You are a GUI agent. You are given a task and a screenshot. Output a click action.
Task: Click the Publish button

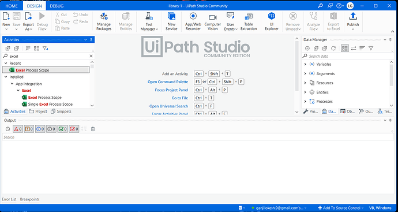[353, 21]
